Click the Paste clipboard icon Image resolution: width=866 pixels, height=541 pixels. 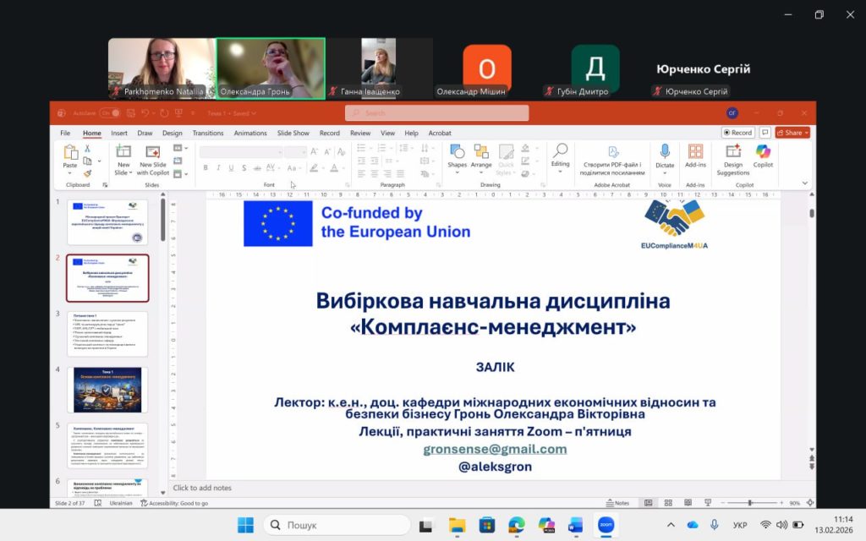click(70, 157)
